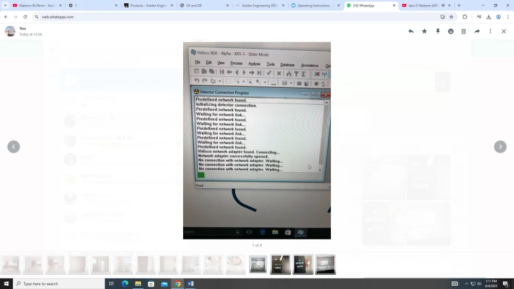Close the WhatsApp media viewer
The image size is (514, 289).
pos(504,31)
